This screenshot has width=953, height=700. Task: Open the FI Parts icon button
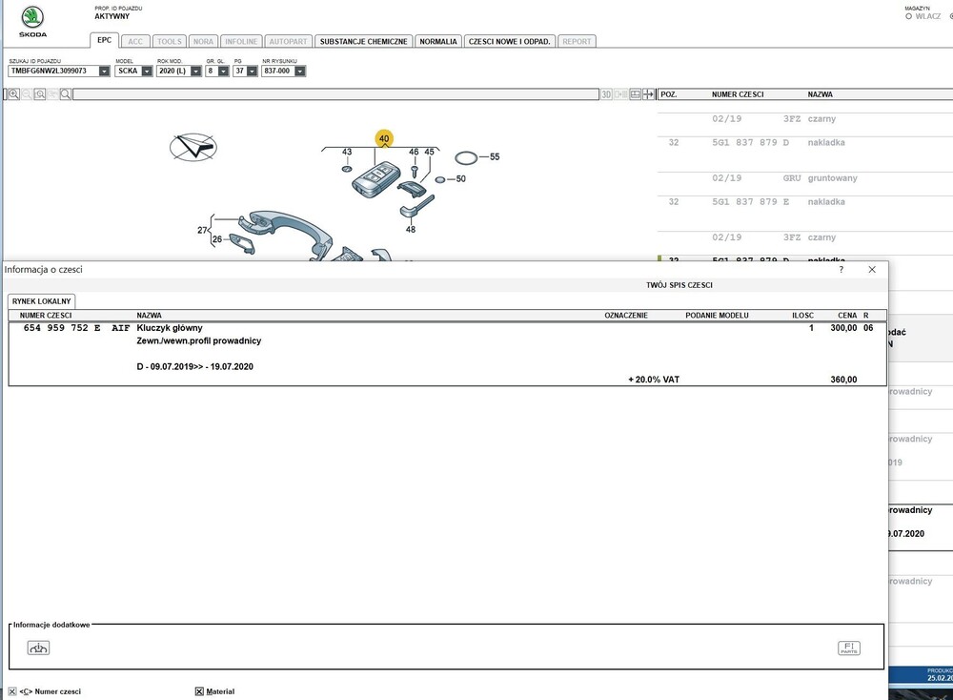pyautogui.click(x=847, y=649)
